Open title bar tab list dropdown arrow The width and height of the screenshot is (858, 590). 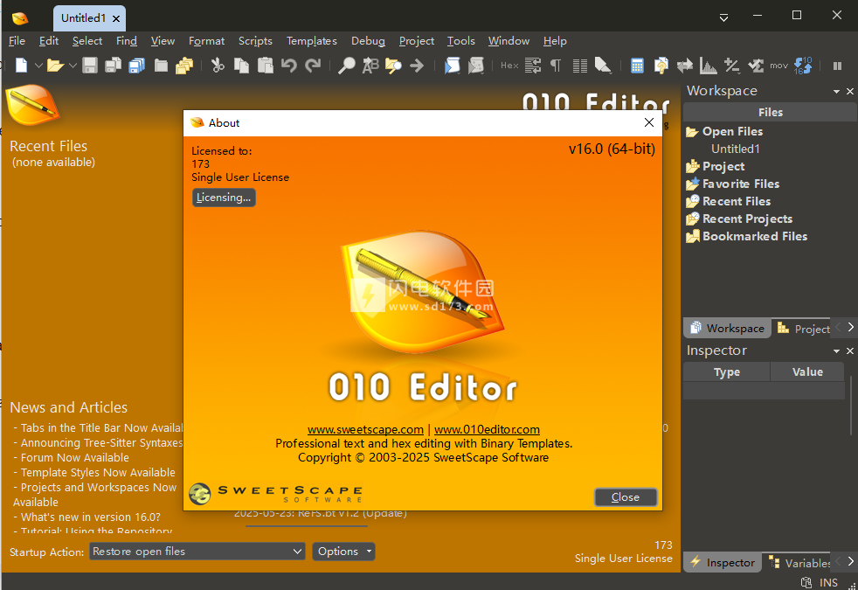723,17
